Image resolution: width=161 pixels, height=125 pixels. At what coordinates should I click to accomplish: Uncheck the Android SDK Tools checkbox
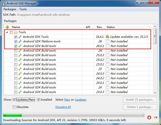(x=16, y=37)
